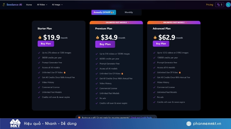Click the fire icon next to Premium Unlimited Use Of Video
Screen dimensions: 231x129
pyautogui.click(x=122, y=74)
